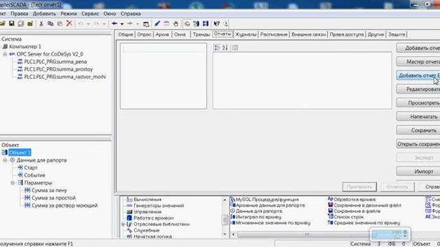
Task: Select the Интеграл по архиву palette item
Action: click(256, 217)
